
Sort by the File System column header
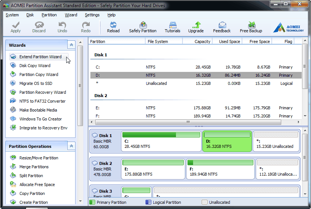(x=164, y=42)
